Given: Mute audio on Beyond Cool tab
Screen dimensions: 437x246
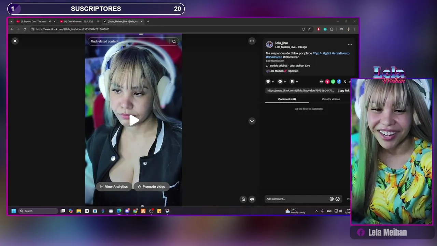Looking at the screenshot, I should point(50,22).
